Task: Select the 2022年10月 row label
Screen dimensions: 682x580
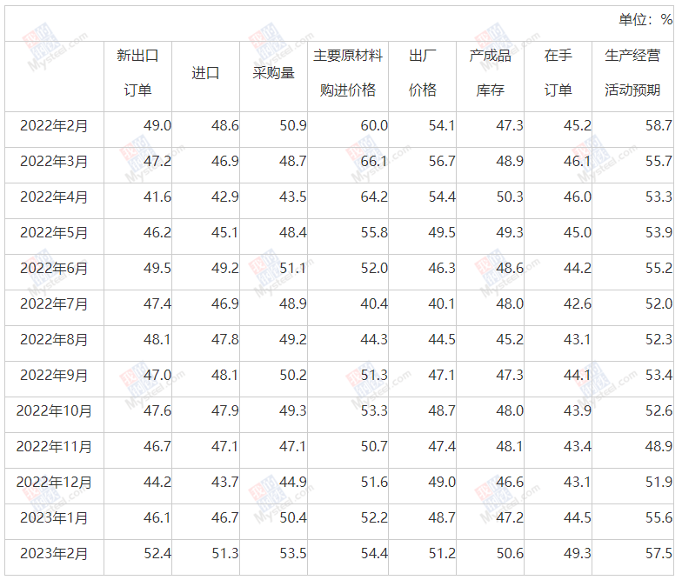Action: [x=54, y=411]
